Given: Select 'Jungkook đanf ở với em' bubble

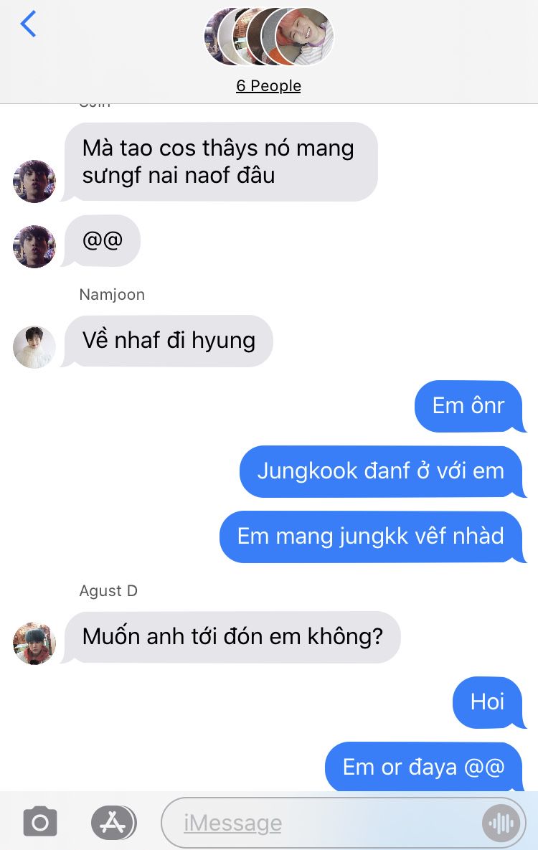Looking at the screenshot, I should [x=381, y=471].
